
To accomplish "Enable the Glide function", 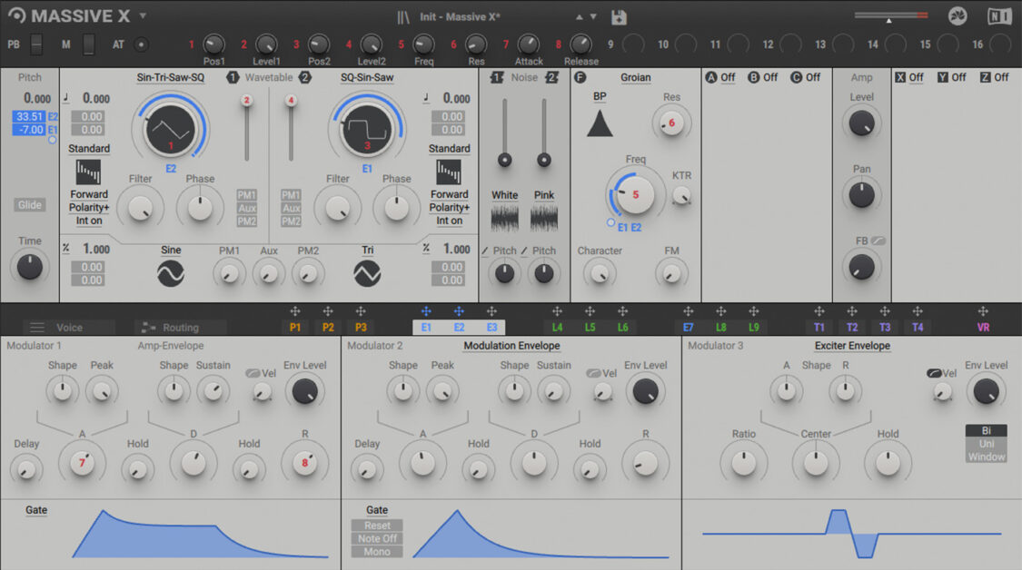I will 29,204.
